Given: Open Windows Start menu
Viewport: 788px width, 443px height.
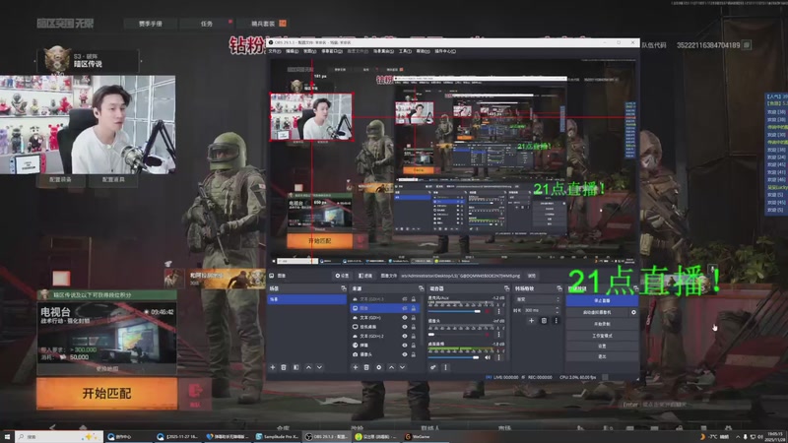Looking at the screenshot, I should coord(7,437).
